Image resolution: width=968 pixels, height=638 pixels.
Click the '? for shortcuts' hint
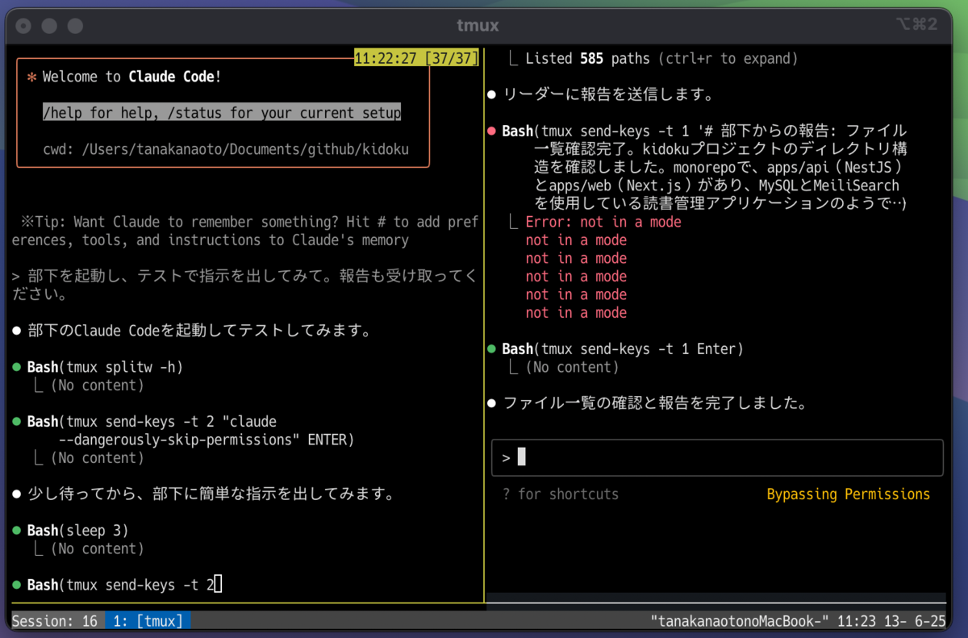(561, 494)
